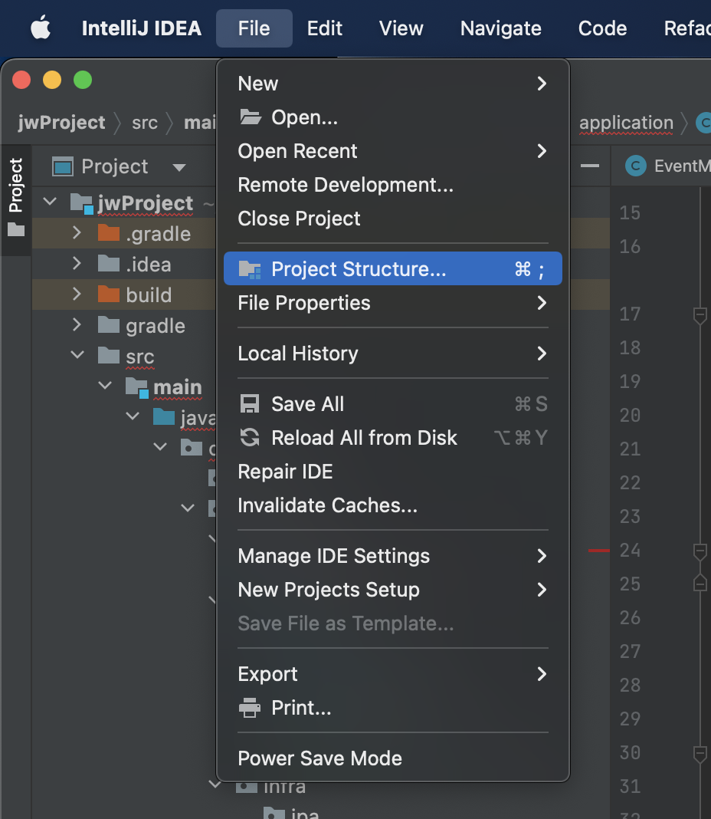Click the printer icon beside Print...
This screenshot has height=819, width=711.
point(250,708)
